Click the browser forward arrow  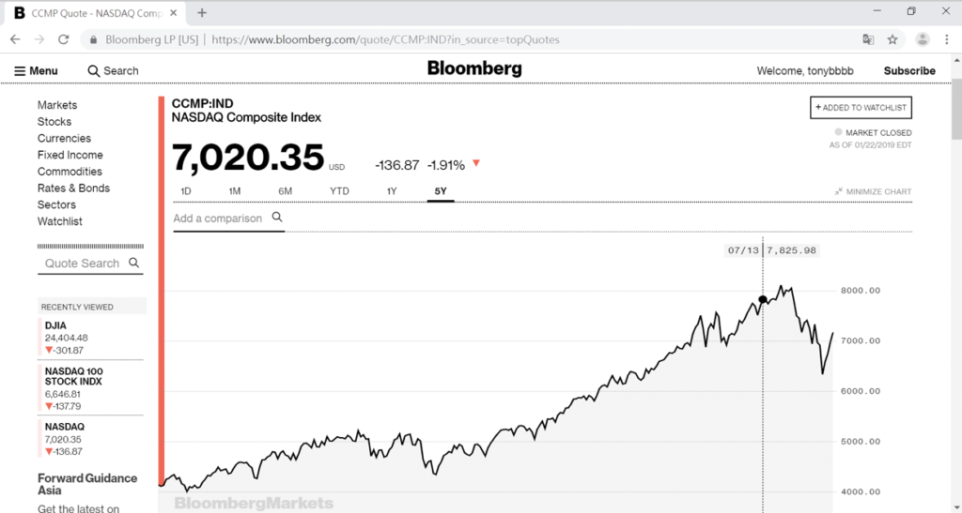39,39
